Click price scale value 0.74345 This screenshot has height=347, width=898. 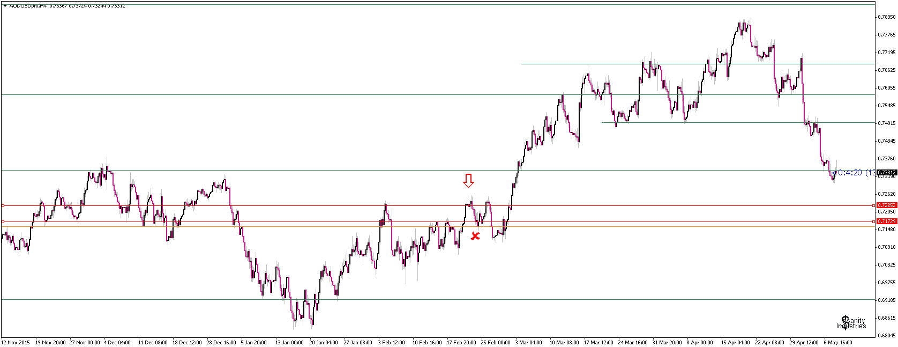click(887, 141)
